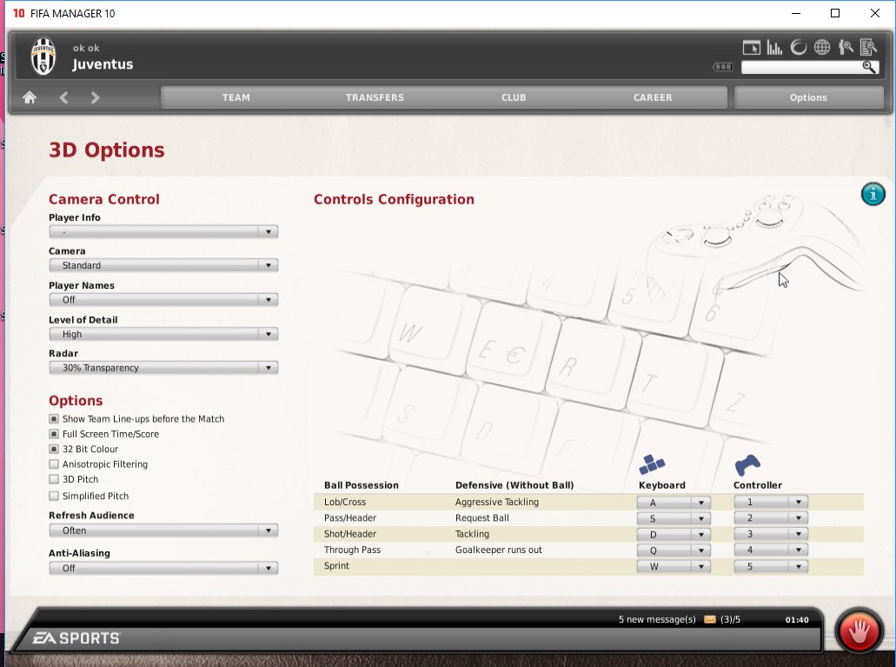This screenshot has height=667, width=896.
Task: Click the 'ok ok' manager name
Action: [86, 48]
